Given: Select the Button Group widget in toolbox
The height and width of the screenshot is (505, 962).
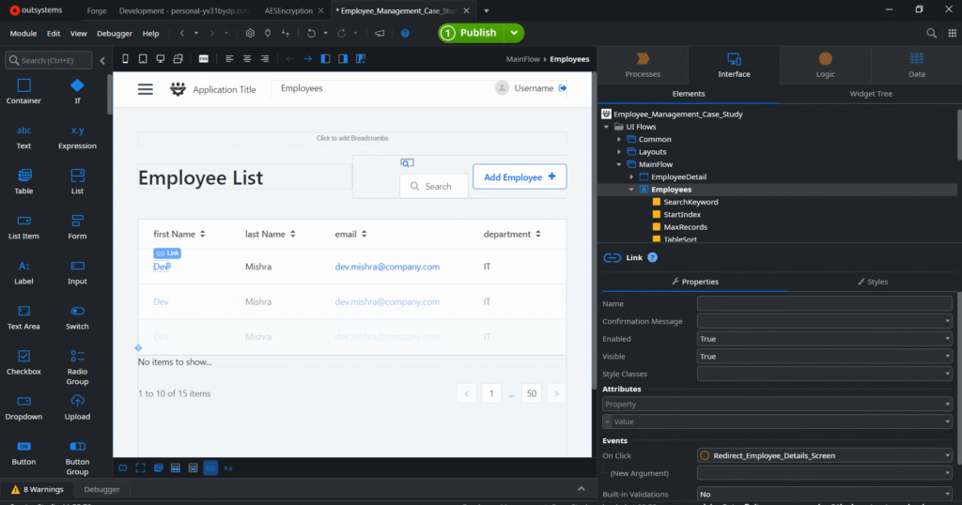Looking at the screenshot, I should (x=77, y=458).
